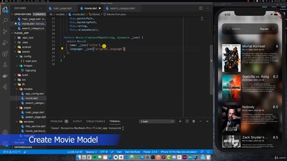Open the DEBUG CONSOLE panel tab

tap(96, 121)
